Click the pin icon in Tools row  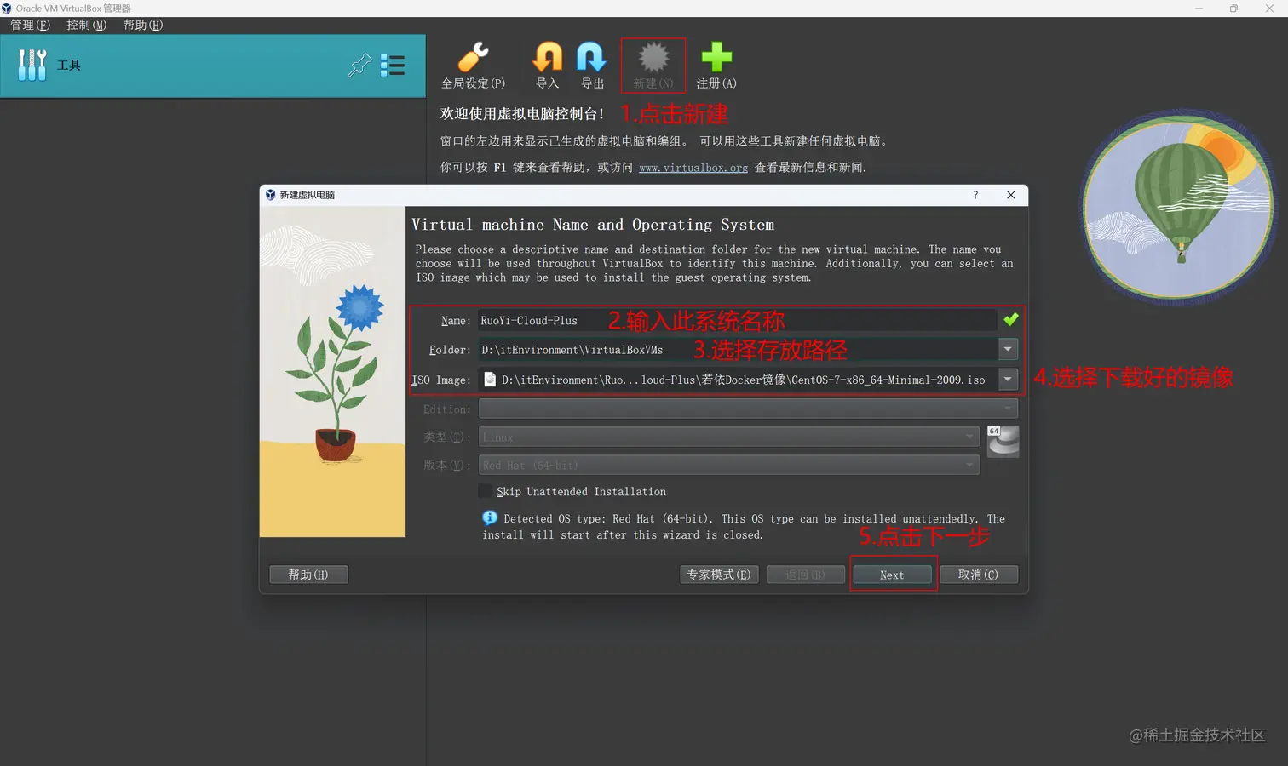tap(359, 66)
